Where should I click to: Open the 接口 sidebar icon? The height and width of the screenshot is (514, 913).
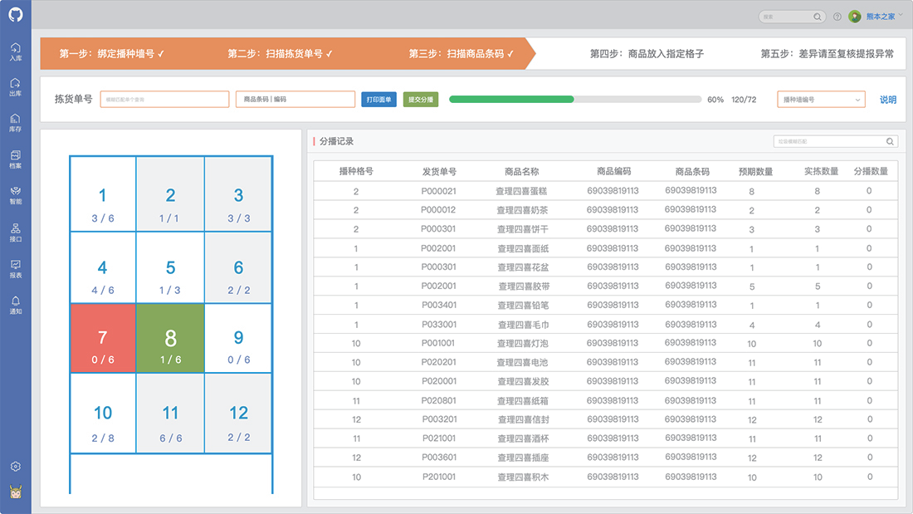15,232
